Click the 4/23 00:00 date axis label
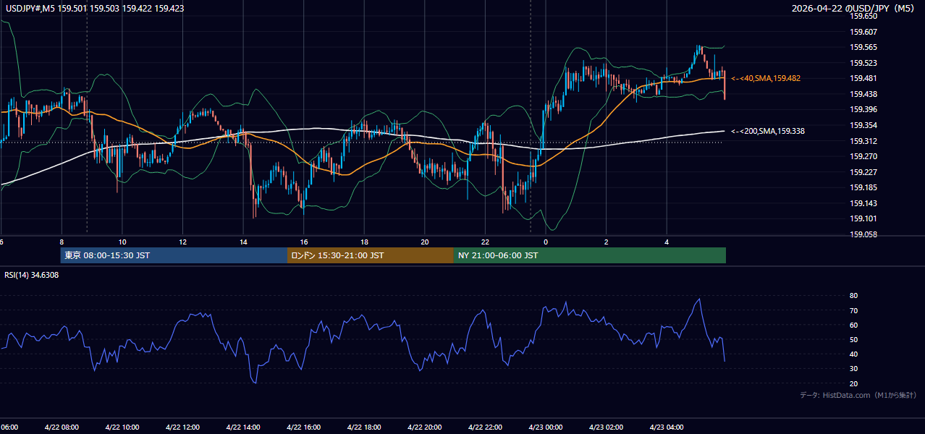 [546, 427]
